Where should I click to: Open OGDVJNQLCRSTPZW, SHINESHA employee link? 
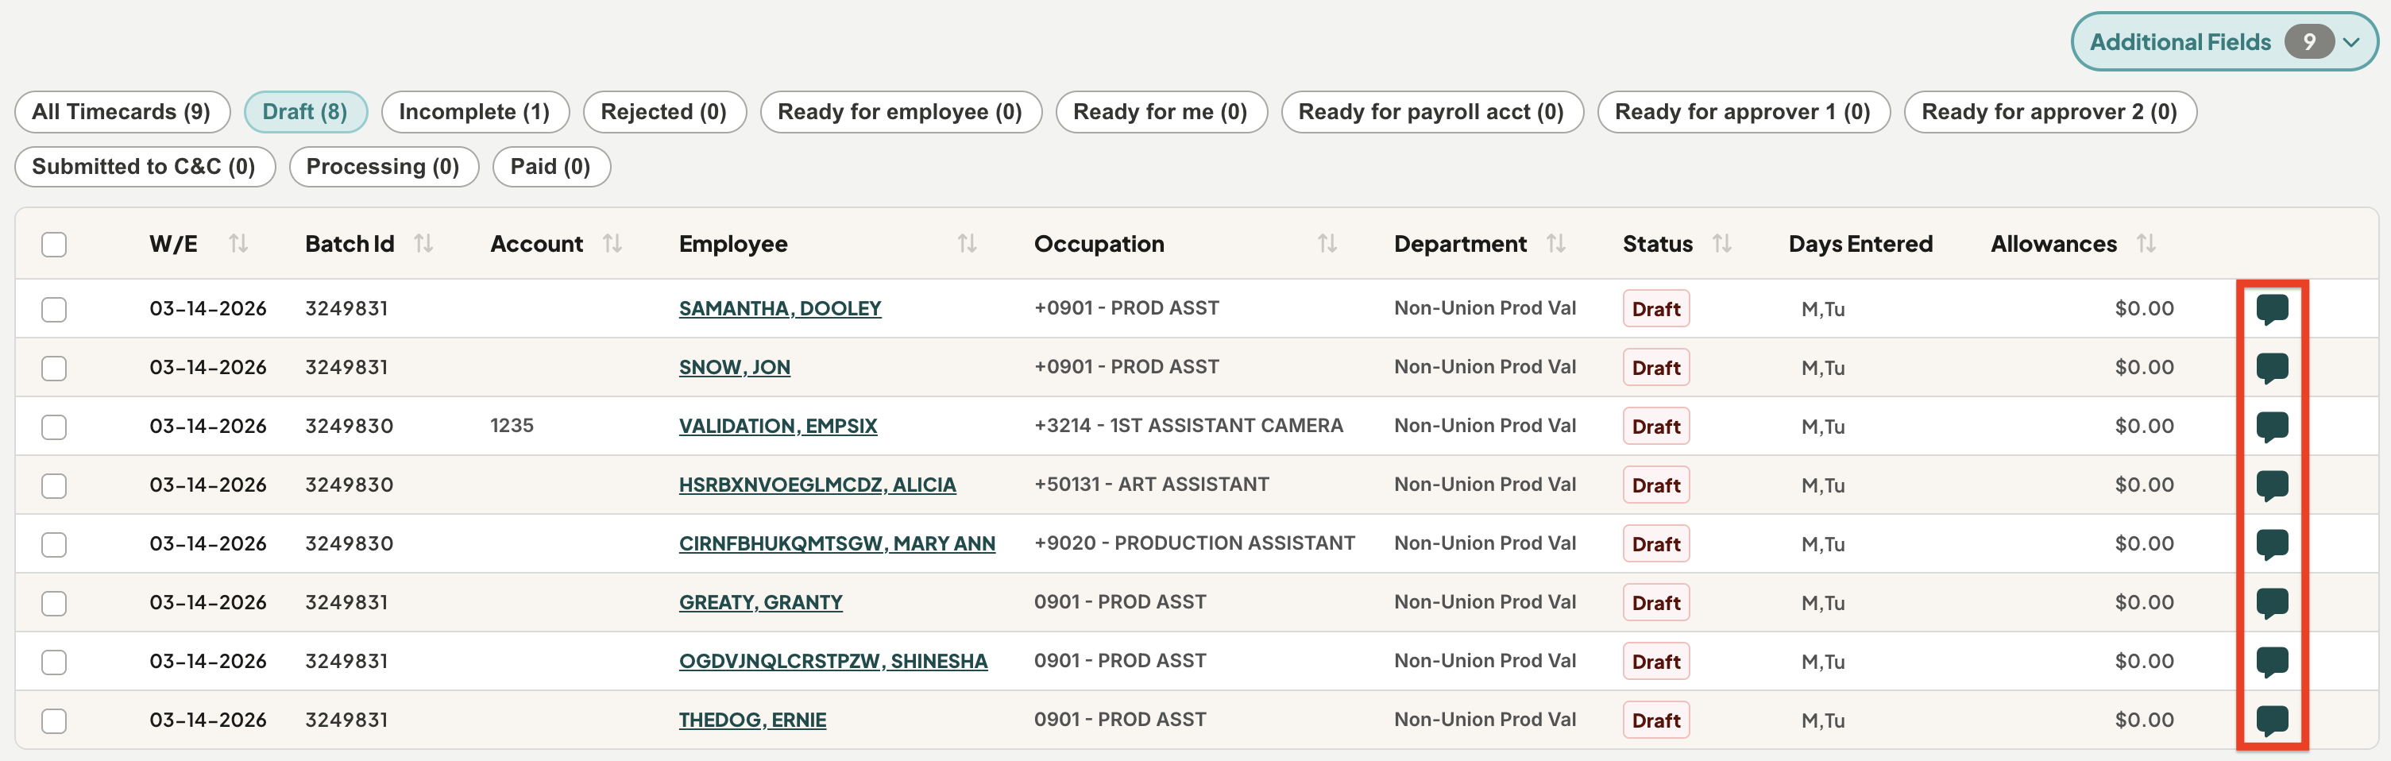point(832,661)
